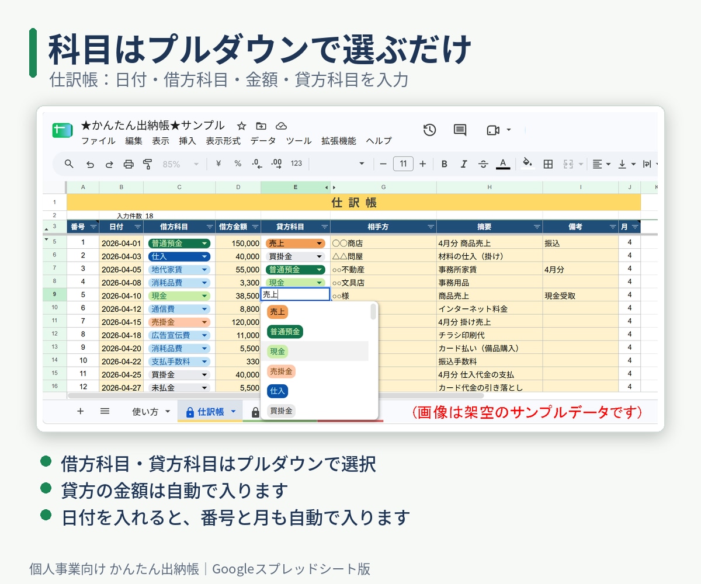Image resolution: width=701 pixels, height=584 pixels.
Task: Click the Google Sheets home logo
Action: [62, 130]
